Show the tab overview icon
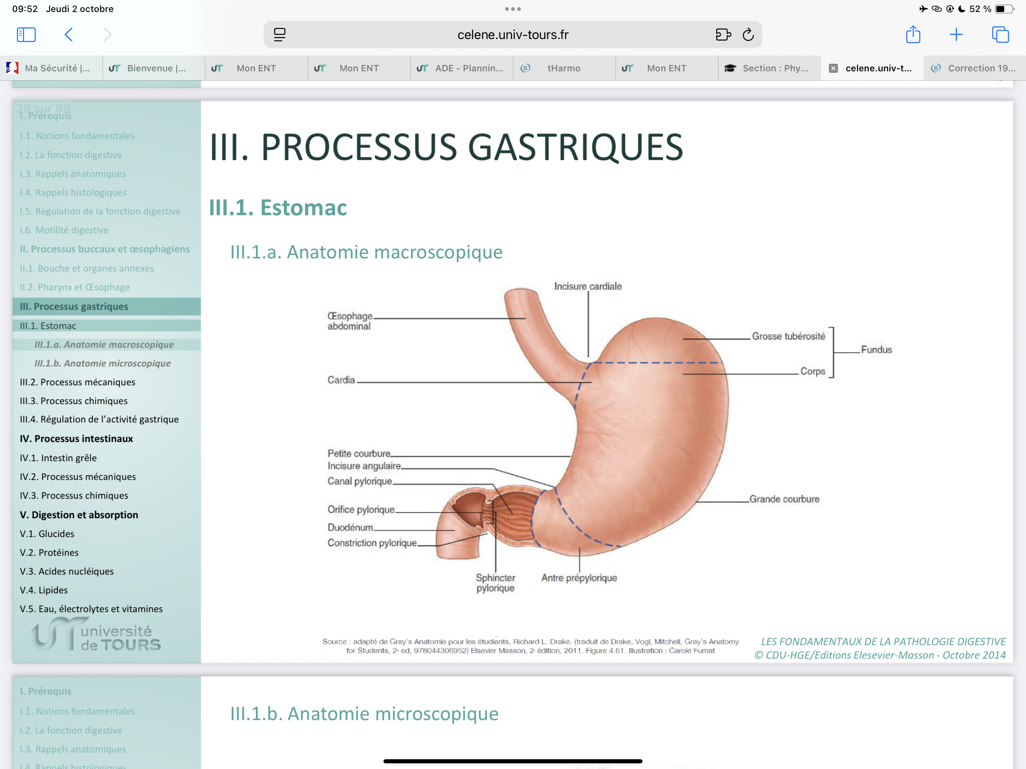 [x=1000, y=35]
